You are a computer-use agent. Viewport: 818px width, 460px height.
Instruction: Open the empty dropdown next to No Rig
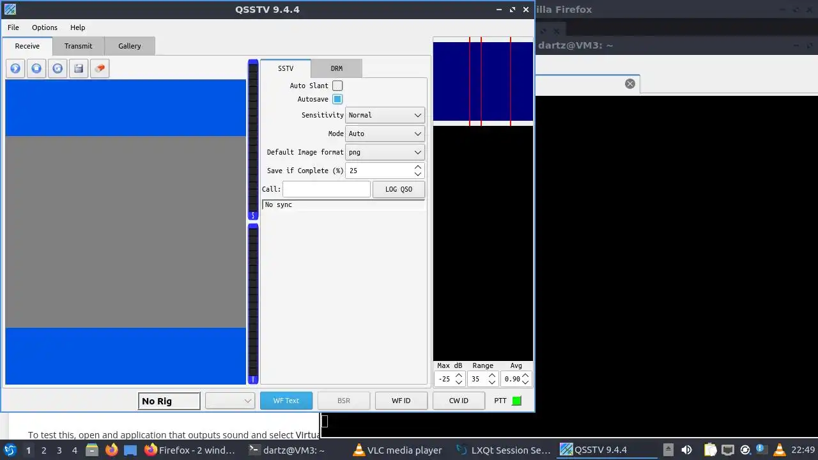230,401
